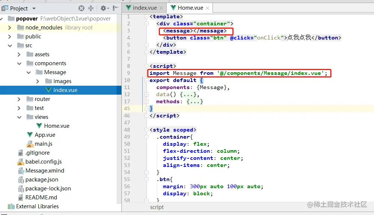374x215 pixels.
Task: Click the collapse all icon in Project toolbar
Action: point(91,8)
